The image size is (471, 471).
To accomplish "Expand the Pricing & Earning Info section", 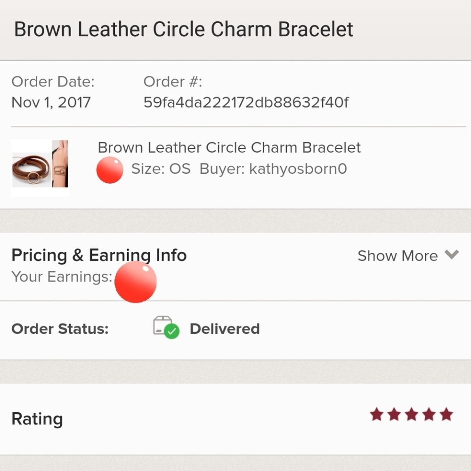I will 99,255.
